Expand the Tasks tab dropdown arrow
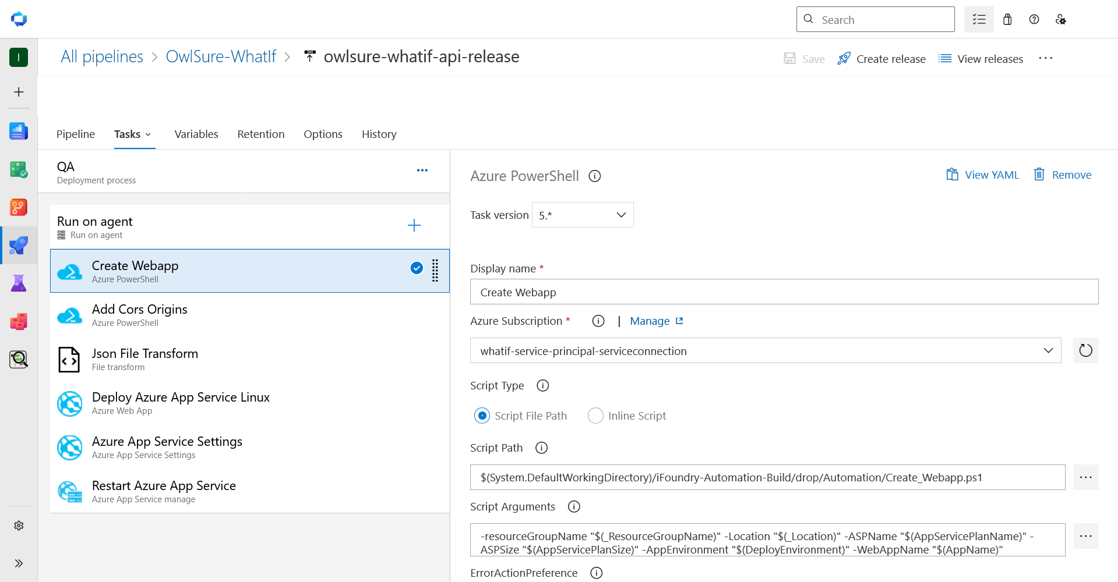Viewport: 1118px width, 582px height. pos(148,134)
